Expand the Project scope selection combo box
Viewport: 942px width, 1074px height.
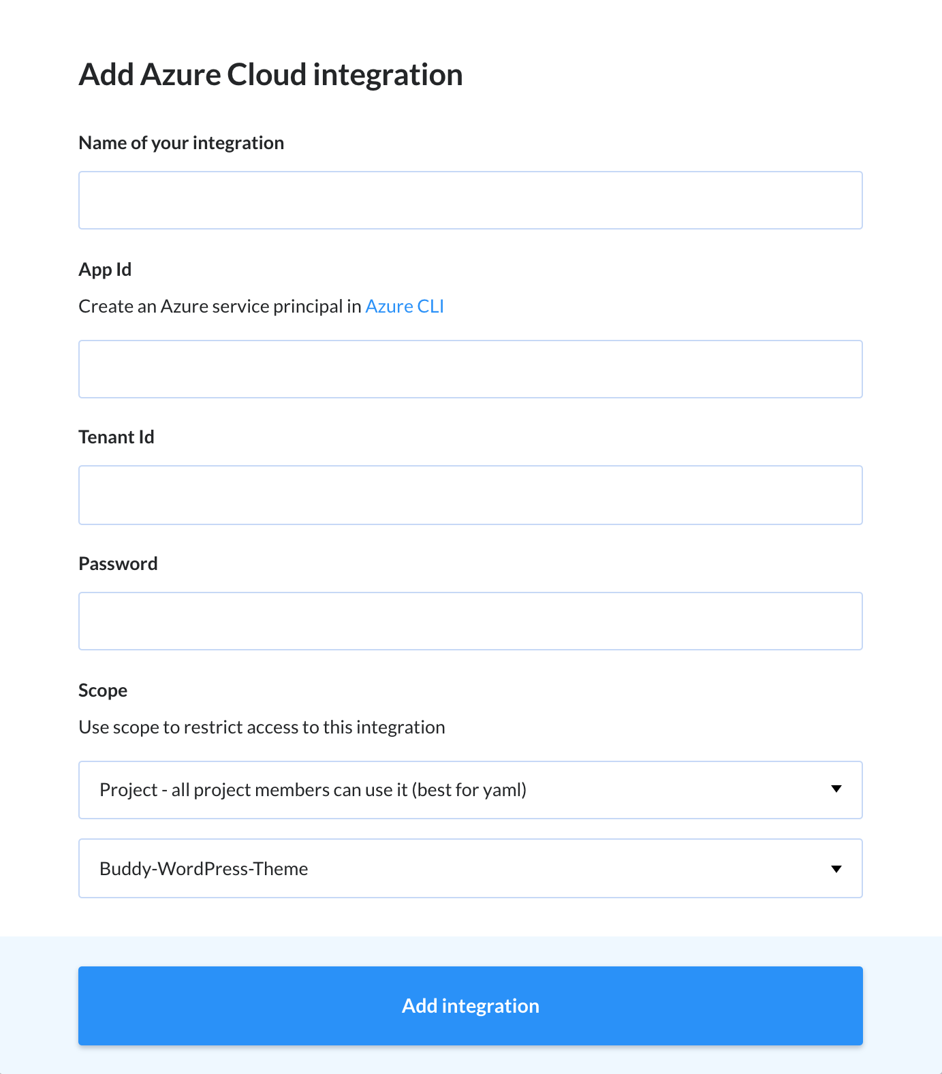pyautogui.click(x=471, y=790)
